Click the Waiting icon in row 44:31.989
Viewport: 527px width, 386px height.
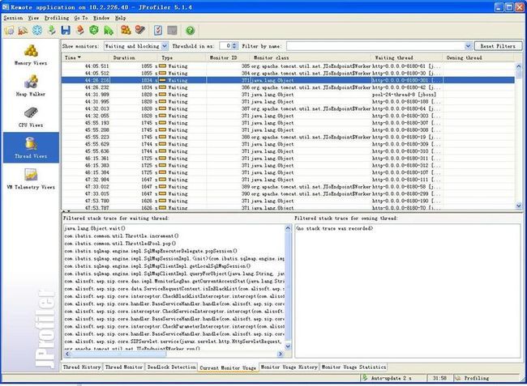point(162,95)
